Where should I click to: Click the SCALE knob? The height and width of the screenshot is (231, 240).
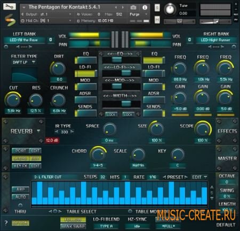[x=138, y=155]
